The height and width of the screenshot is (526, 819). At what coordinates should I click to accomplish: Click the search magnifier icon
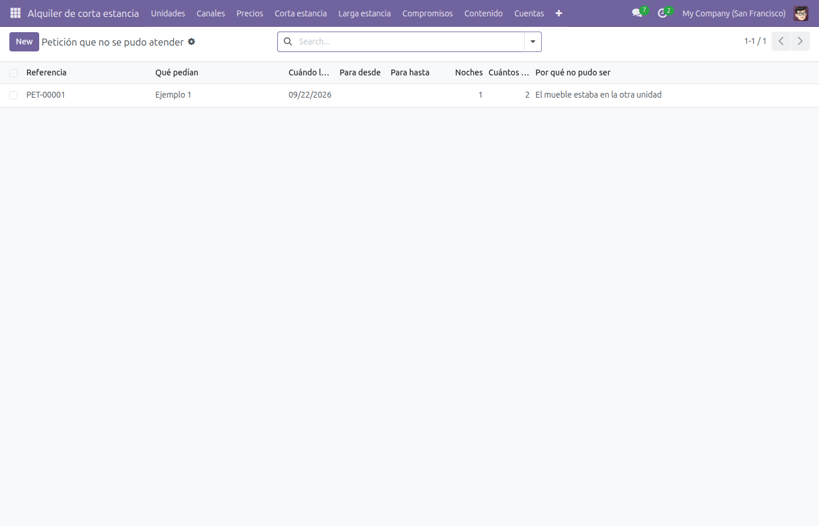[288, 41]
